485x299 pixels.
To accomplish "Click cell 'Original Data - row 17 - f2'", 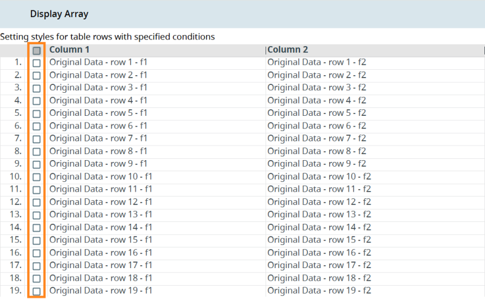I will click(x=319, y=266).
